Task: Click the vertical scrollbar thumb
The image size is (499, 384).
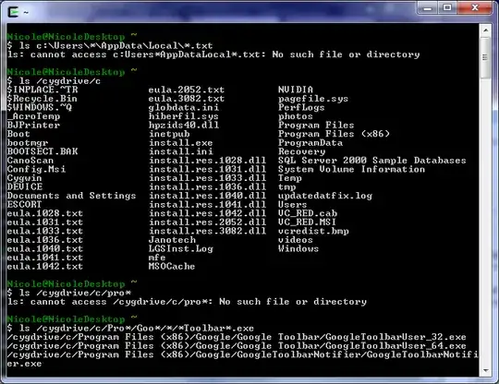Action: click(x=485, y=57)
